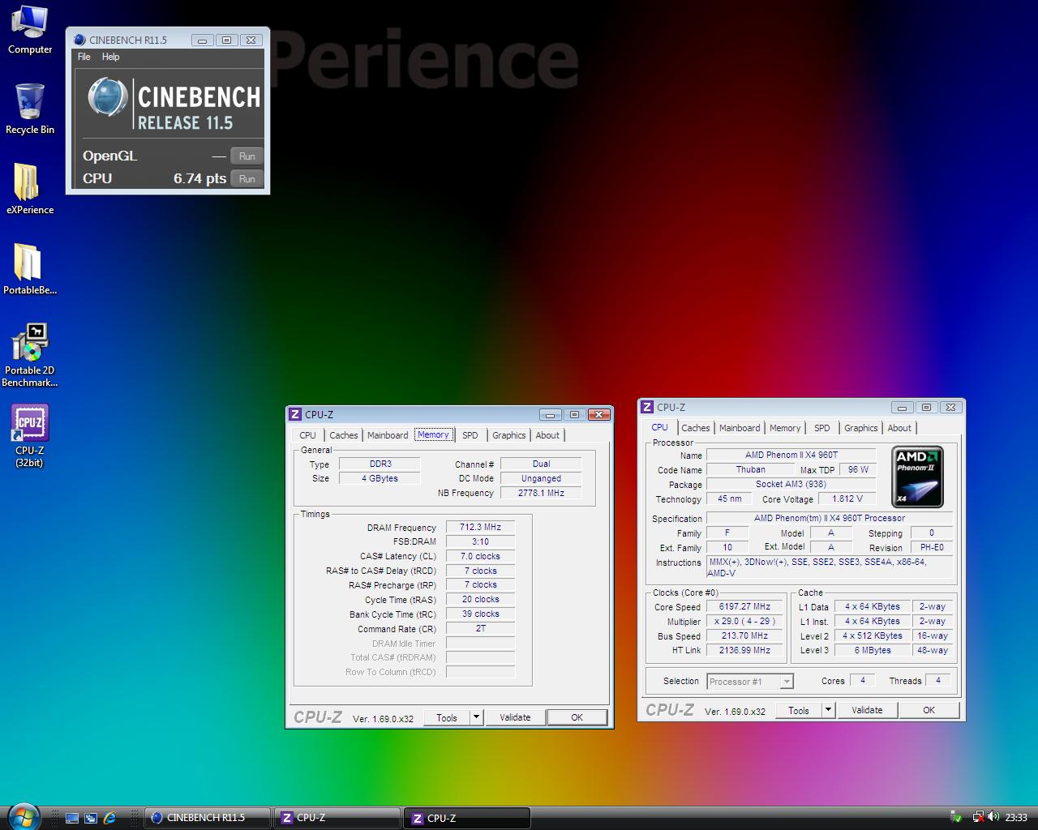Click the Windows Start orb

coord(22,816)
